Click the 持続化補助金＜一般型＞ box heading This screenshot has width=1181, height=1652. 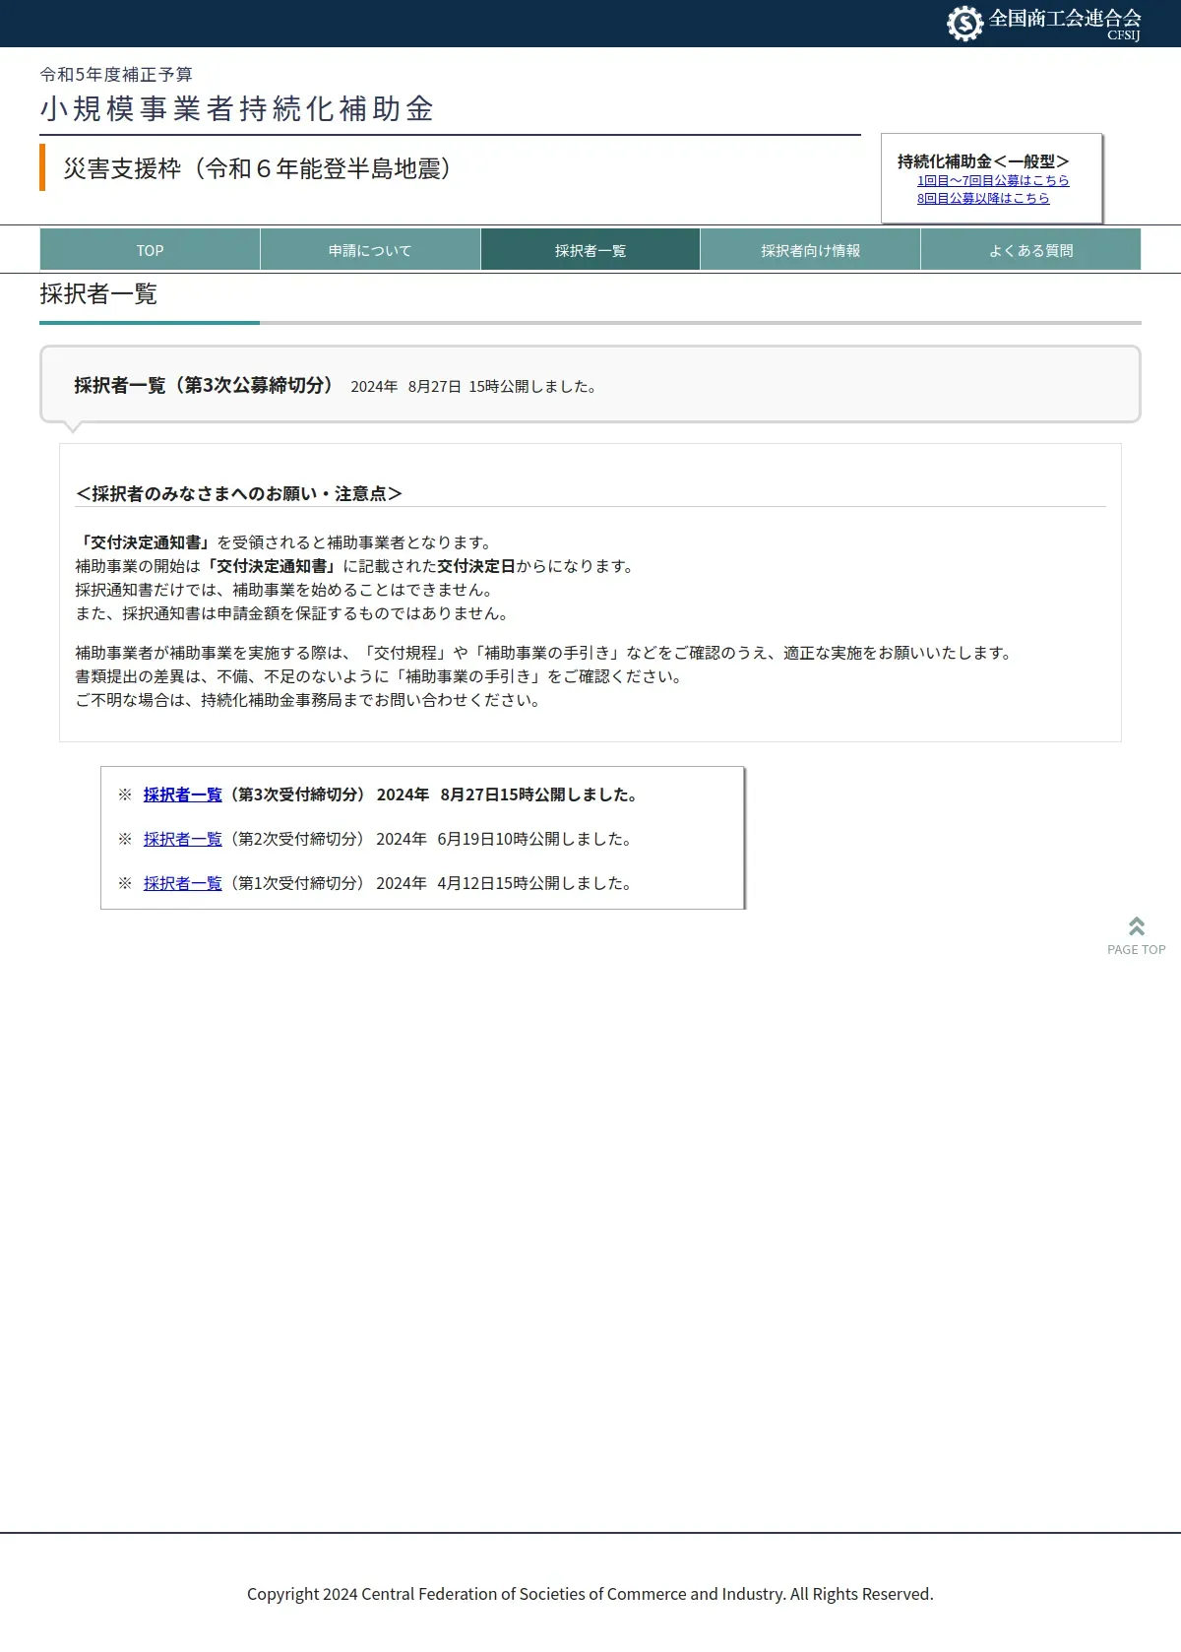[x=983, y=160]
